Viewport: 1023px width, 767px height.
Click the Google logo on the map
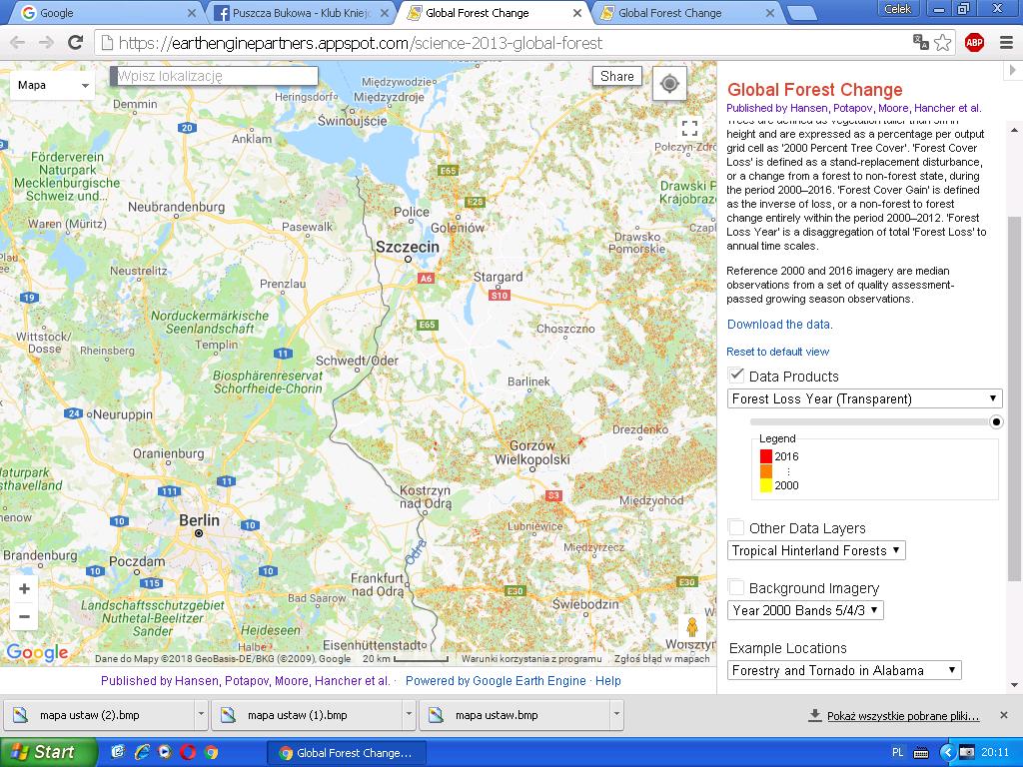coord(37,652)
